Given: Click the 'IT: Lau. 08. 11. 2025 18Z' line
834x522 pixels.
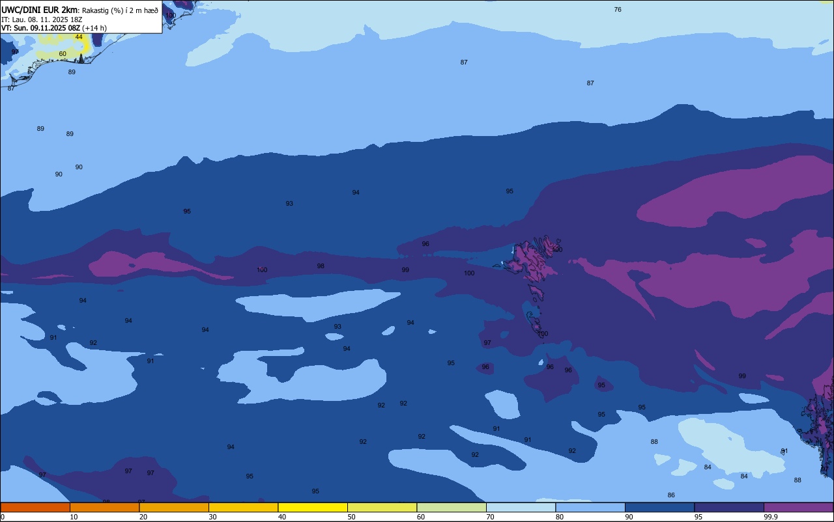Looking at the screenshot, I should coord(42,20).
